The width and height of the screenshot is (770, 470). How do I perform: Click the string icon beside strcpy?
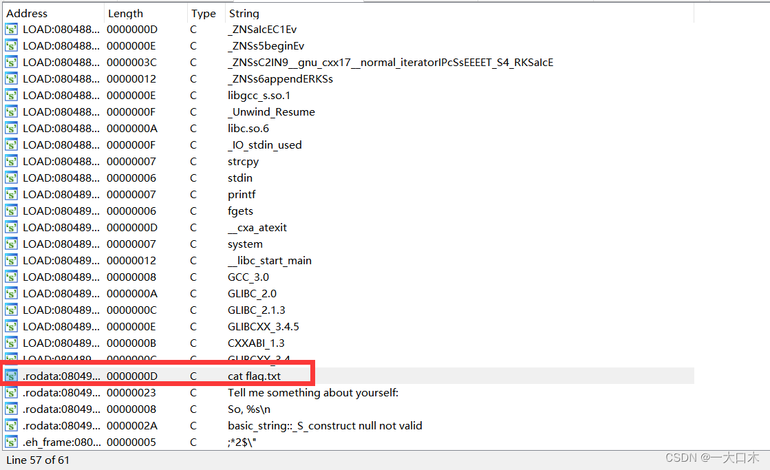[11, 161]
